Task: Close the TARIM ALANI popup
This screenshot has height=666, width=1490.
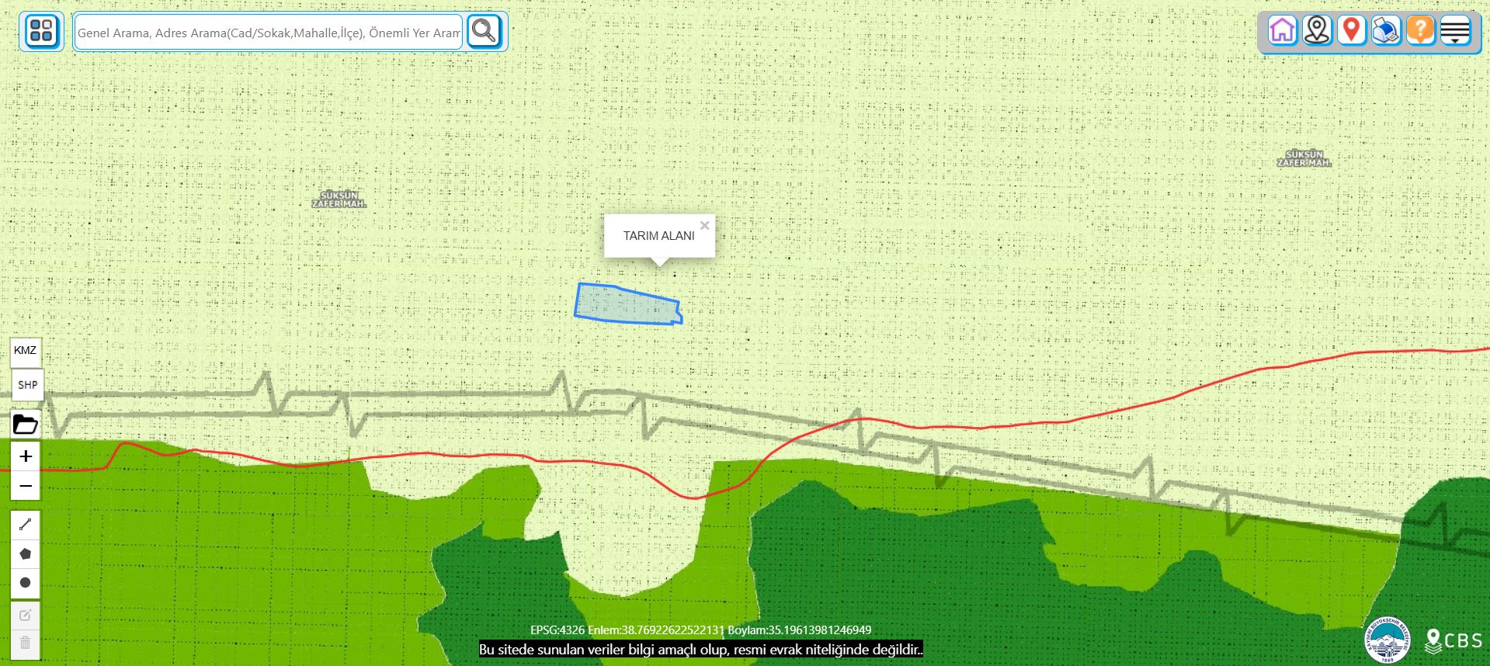Action: [x=704, y=226]
